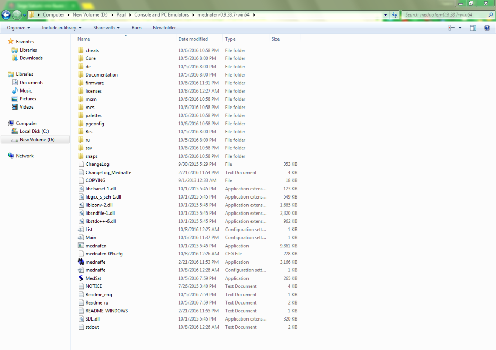
Task: Click the stdout text document icon
Action: (81, 327)
